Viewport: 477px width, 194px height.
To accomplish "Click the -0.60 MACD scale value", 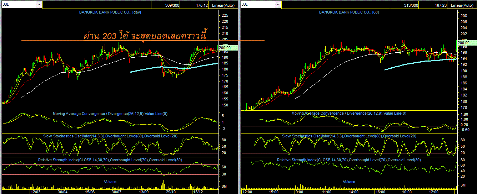I will click(x=465, y=130).
